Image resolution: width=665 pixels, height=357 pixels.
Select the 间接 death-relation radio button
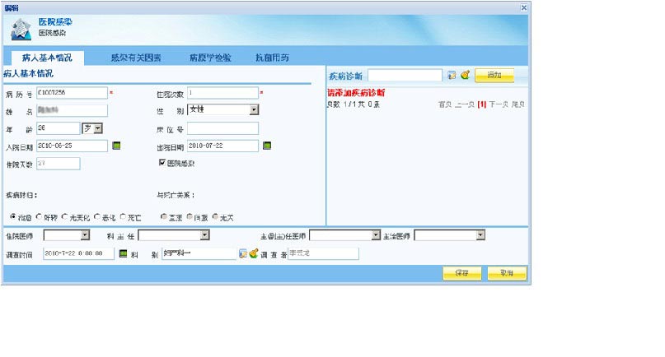coord(190,217)
